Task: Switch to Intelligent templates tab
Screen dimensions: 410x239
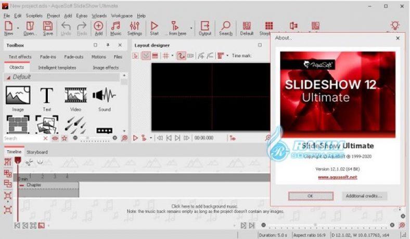Action: [x=57, y=68]
